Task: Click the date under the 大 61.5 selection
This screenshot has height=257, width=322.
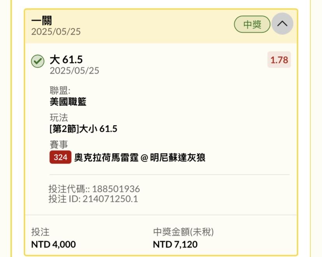Action: 74,71
